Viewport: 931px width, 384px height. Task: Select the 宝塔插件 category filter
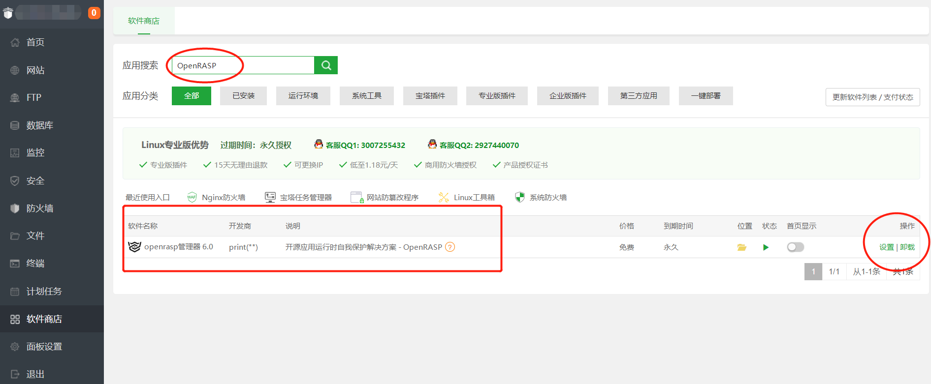(430, 96)
